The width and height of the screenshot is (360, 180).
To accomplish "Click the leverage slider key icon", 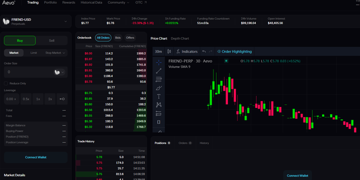I will click(62, 99).
